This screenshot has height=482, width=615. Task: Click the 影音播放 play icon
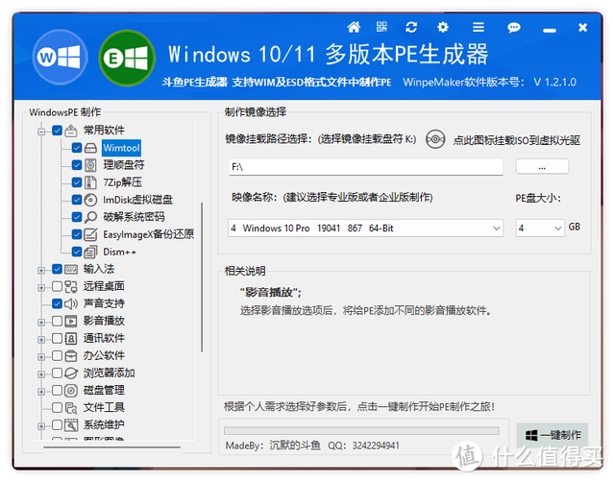click(71, 321)
